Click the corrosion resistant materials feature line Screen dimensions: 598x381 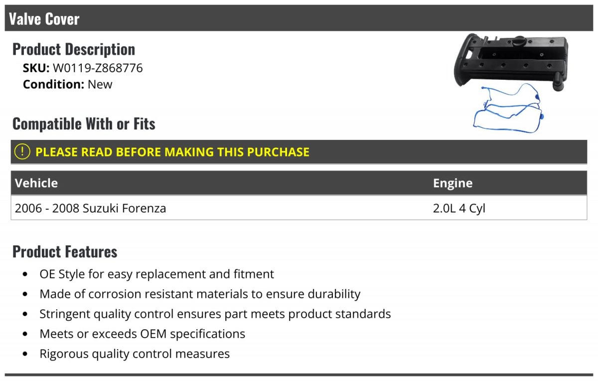200,294
